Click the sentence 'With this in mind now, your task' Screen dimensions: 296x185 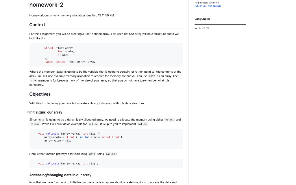pos(87,103)
